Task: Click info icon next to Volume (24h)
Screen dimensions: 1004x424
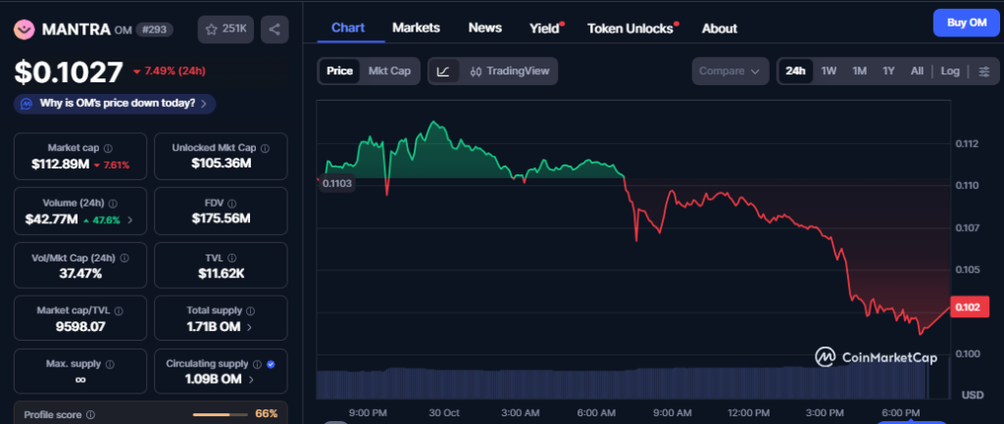Action: coord(113,204)
